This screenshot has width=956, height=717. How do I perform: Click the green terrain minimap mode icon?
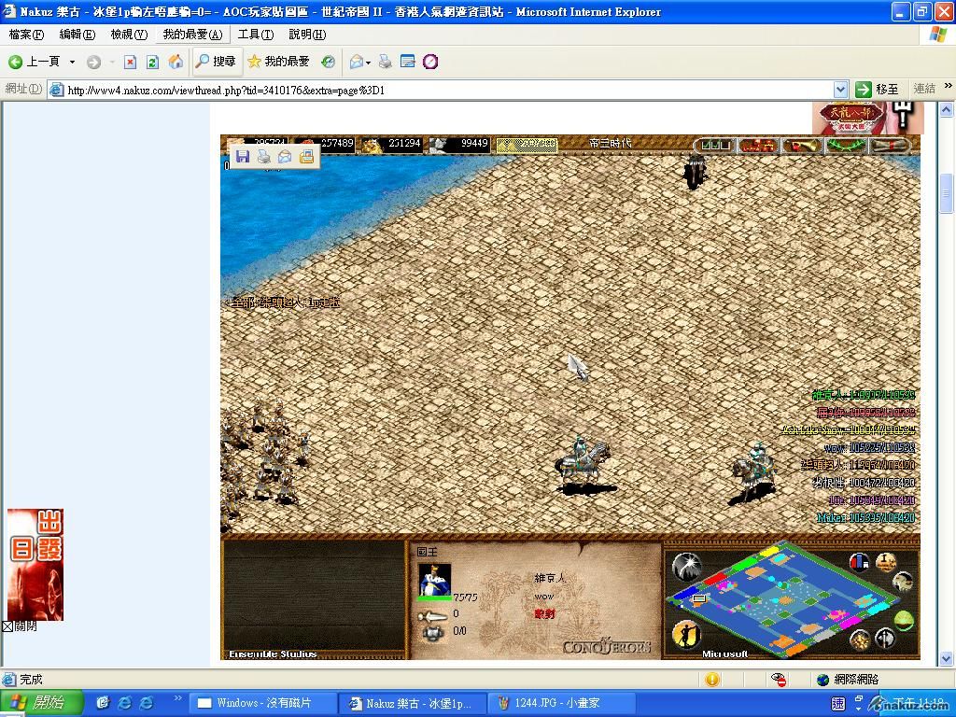(x=903, y=621)
